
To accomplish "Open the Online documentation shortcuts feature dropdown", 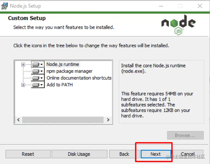I will tap(38, 78).
